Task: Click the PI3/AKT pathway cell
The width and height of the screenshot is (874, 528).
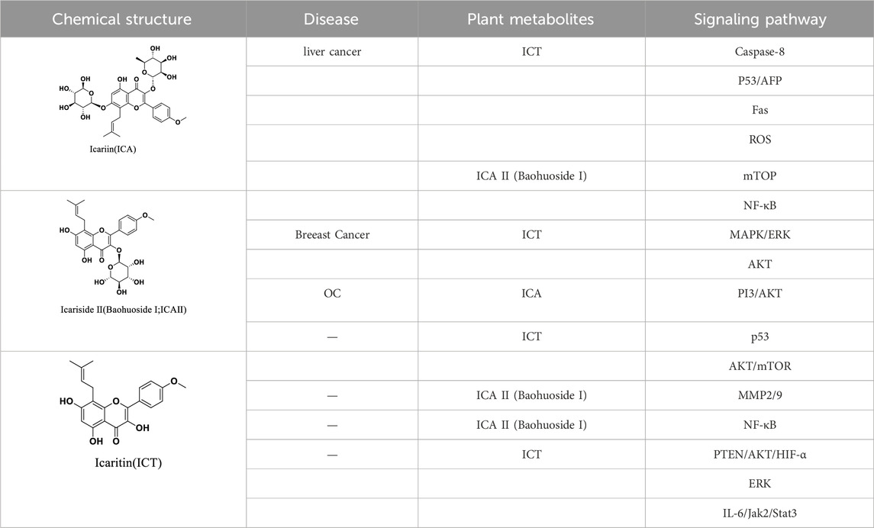Action: [760, 294]
